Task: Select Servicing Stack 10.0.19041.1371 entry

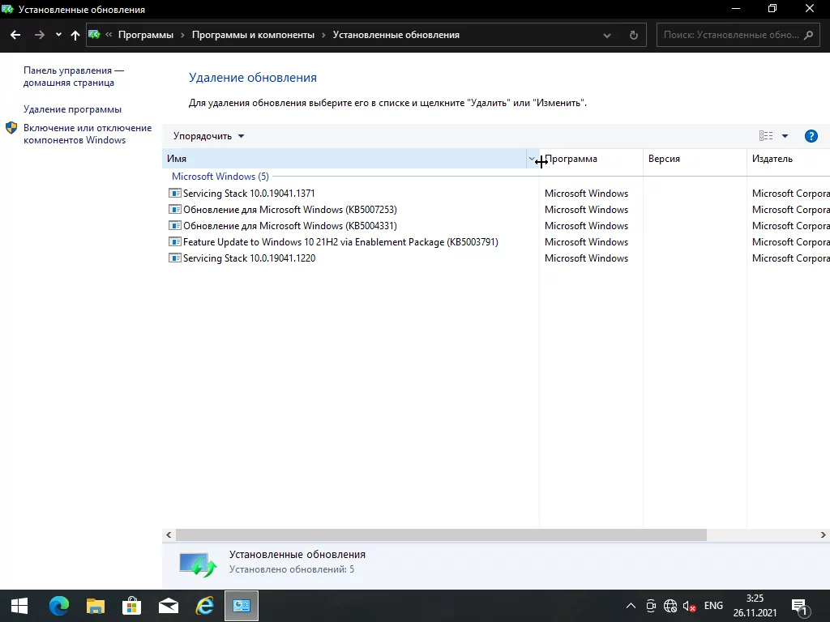Action: (249, 194)
